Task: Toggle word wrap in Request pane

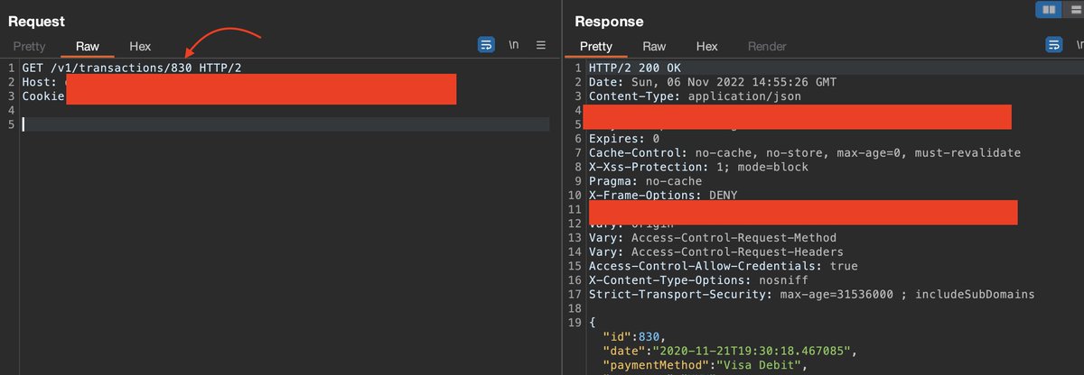Action: (x=486, y=45)
